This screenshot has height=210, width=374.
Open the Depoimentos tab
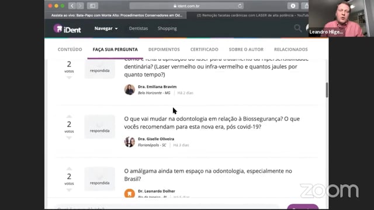[x=164, y=50]
